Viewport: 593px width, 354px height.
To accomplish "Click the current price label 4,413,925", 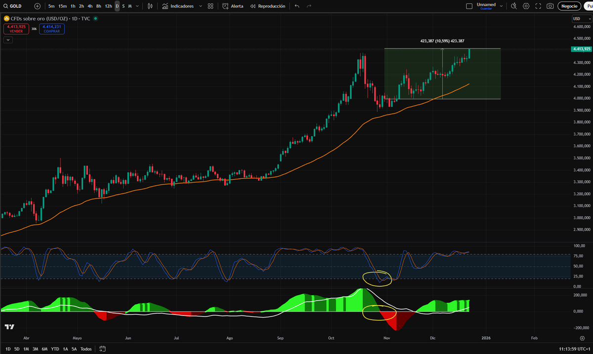I will coord(581,49).
